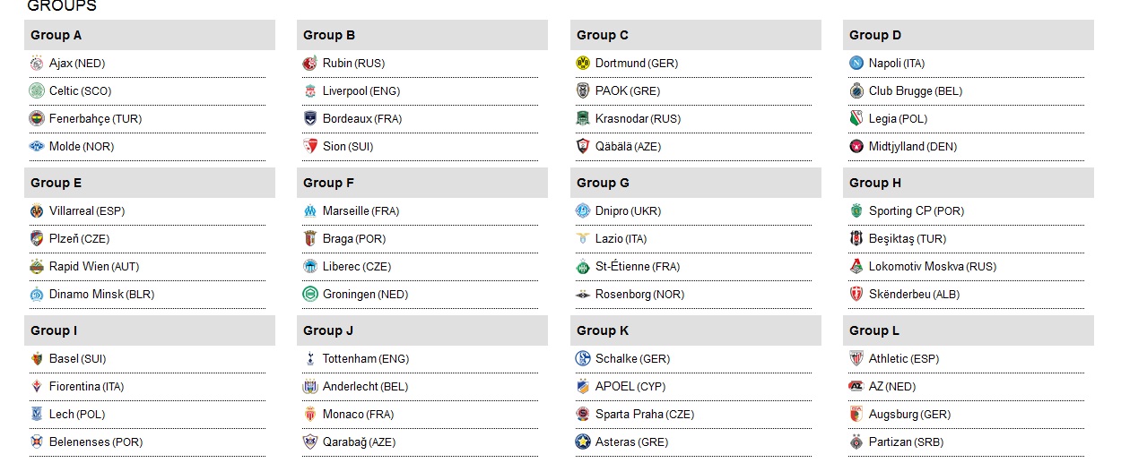Select the Lazio (ITA) team link
This screenshot has height=463, width=1121.
tap(621, 239)
